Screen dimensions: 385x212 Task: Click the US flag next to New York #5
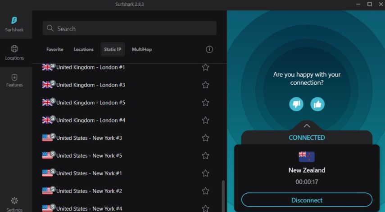click(x=47, y=156)
